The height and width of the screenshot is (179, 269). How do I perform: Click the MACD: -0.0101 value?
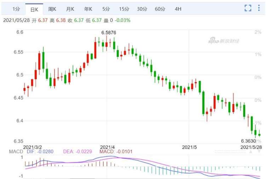[x=116, y=151]
